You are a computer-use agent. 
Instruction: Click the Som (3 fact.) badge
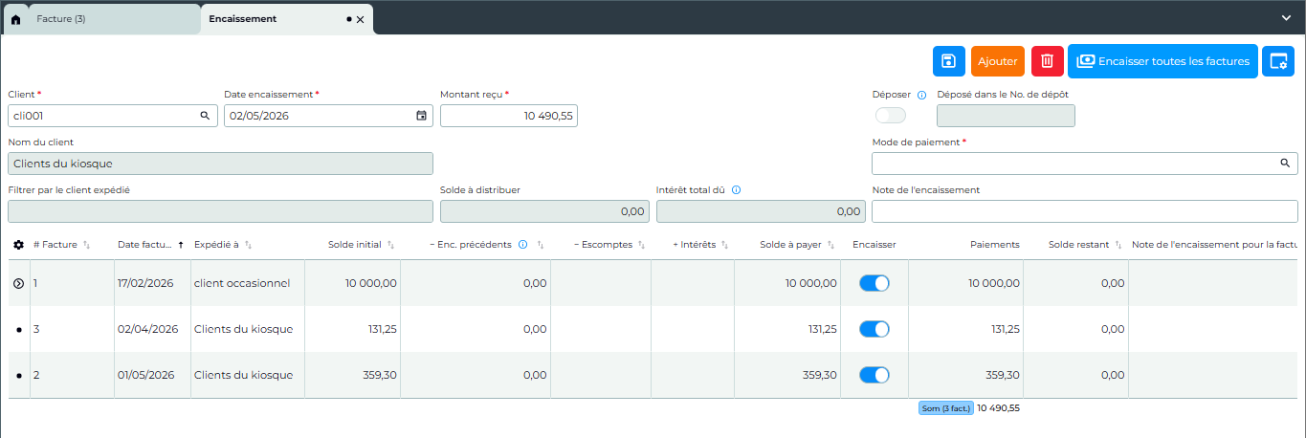click(945, 408)
